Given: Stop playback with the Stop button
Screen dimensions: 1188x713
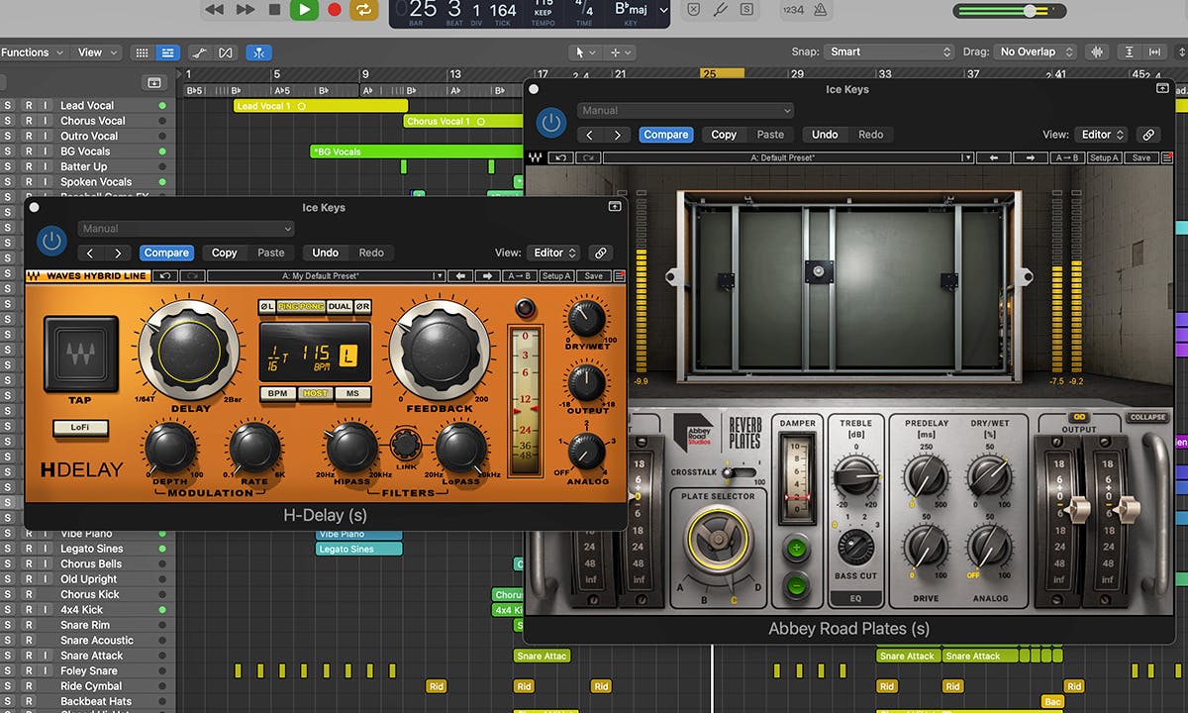Looking at the screenshot, I should [274, 10].
